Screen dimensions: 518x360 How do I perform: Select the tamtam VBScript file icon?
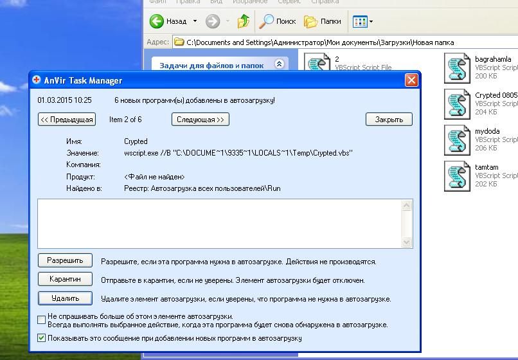pos(457,176)
